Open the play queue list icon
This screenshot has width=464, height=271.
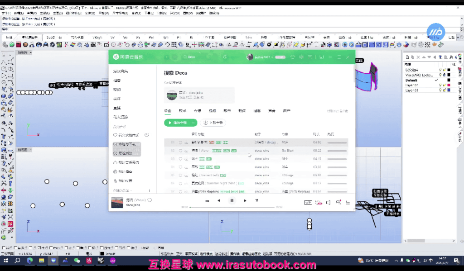click(348, 202)
